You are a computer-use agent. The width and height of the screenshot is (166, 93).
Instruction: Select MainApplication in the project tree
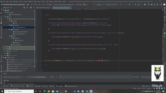click(17, 45)
